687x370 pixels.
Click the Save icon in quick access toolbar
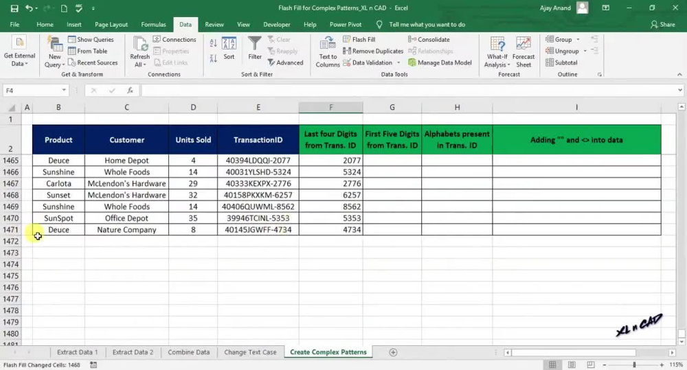pyautogui.click(x=14, y=8)
